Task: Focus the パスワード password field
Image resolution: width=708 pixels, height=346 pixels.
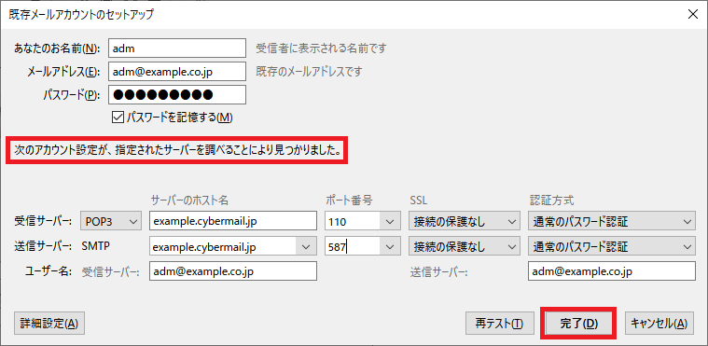Action: tap(177, 95)
